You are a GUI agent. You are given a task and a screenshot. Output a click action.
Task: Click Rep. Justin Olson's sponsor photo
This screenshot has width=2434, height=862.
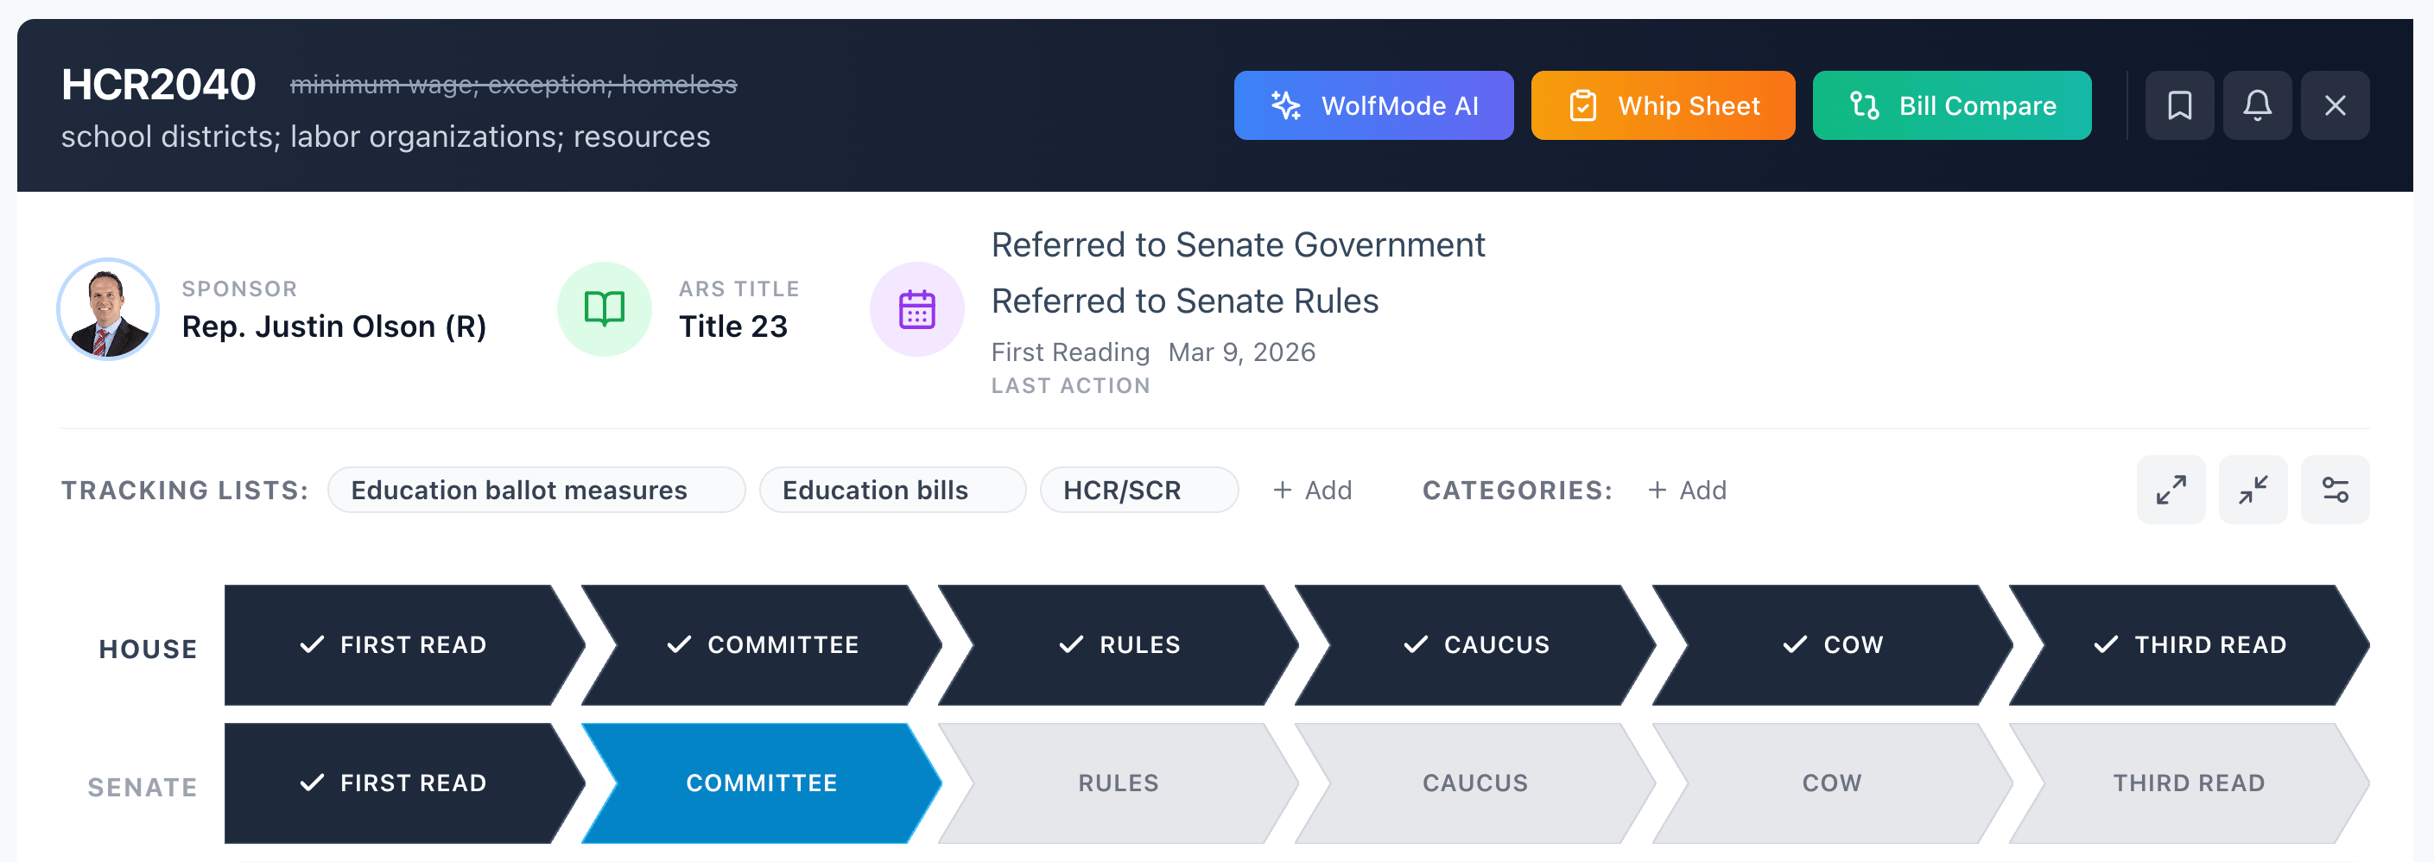click(x=108, y=309)
